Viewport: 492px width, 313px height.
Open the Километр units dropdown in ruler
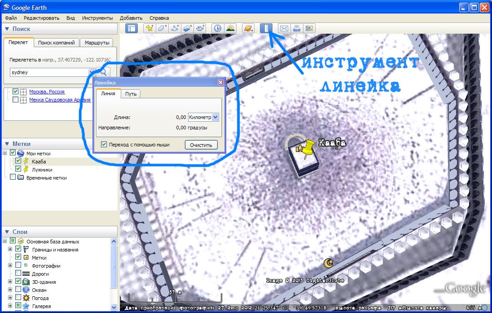(x=215, y=117)
